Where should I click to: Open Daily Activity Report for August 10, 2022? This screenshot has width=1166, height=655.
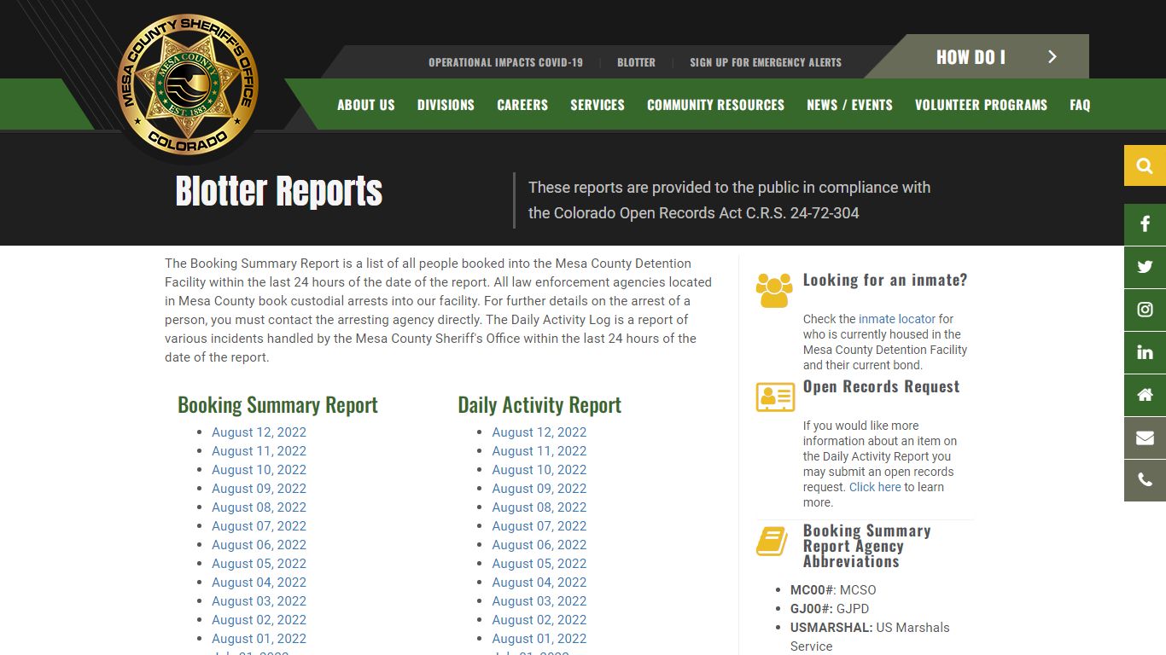(539, 470)
